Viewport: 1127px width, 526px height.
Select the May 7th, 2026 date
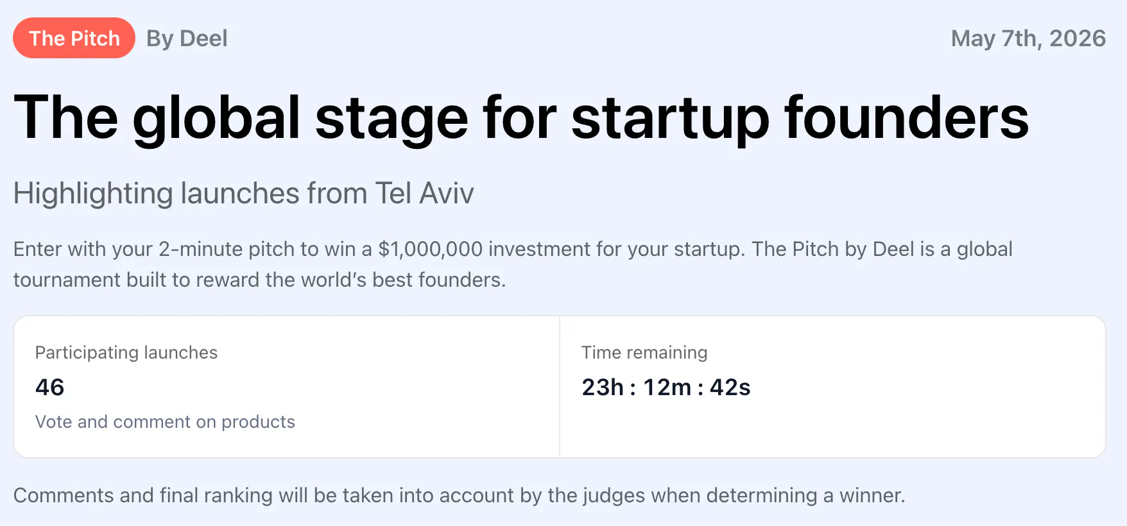1028,38
